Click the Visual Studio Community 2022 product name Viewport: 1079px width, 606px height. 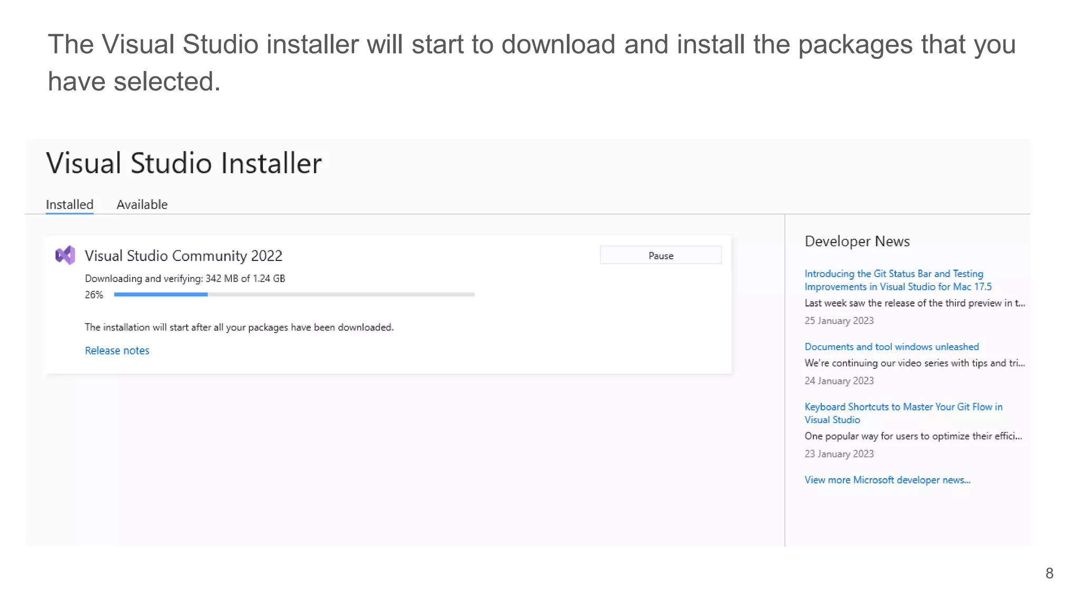(183, 256)
